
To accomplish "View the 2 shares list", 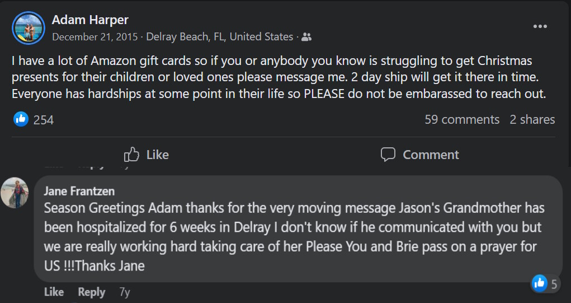I will click(x=532, y=119).
